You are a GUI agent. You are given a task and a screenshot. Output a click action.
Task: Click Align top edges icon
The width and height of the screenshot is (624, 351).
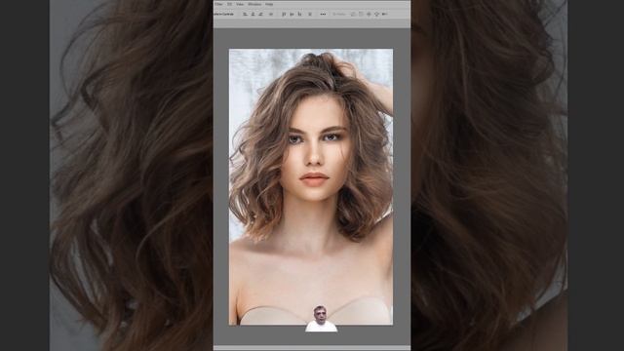[284, 14]
